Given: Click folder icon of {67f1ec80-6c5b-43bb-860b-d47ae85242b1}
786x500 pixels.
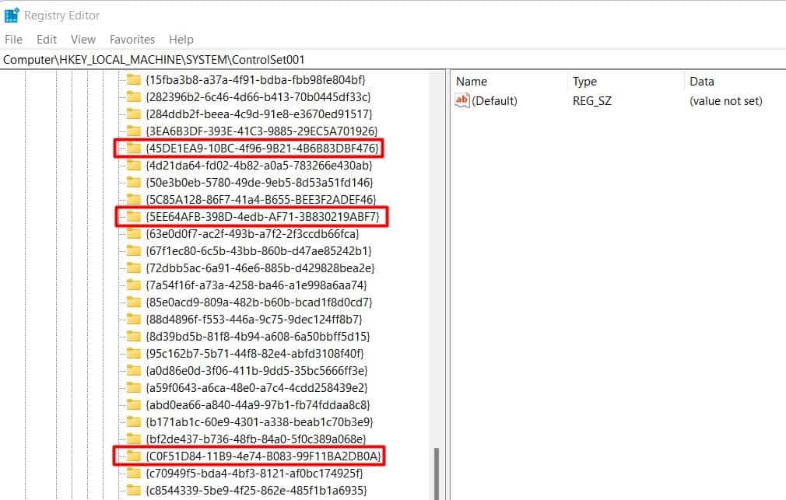Looking at the screenshot, I should (134, 250).
